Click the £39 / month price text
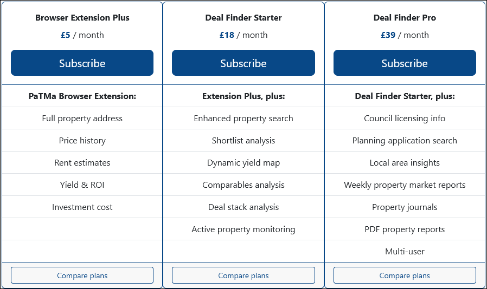487x289 pixels. pyautogui.click(x=405, y=35)
